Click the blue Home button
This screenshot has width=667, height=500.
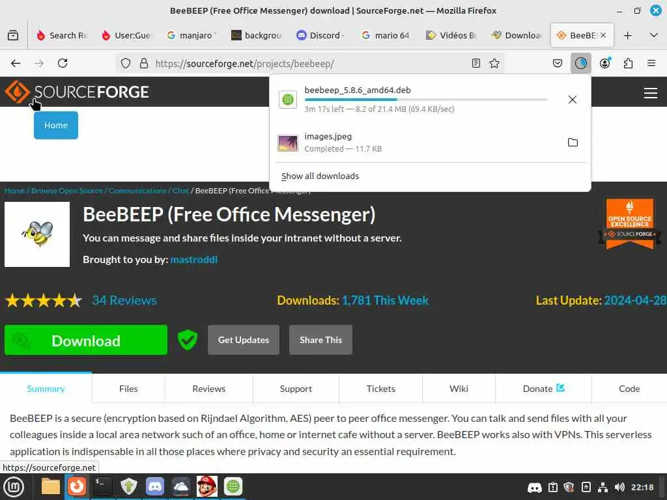click(56, 126)
